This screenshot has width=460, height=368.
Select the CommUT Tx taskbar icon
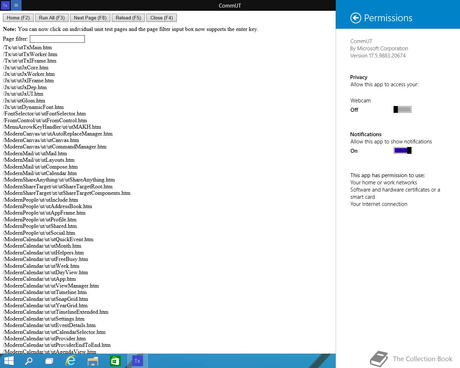(x=137, y=361)
